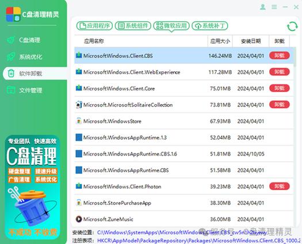Switch to the 应用程序 tab
This screenshot has width=302, height=244.
click(94, 26)
